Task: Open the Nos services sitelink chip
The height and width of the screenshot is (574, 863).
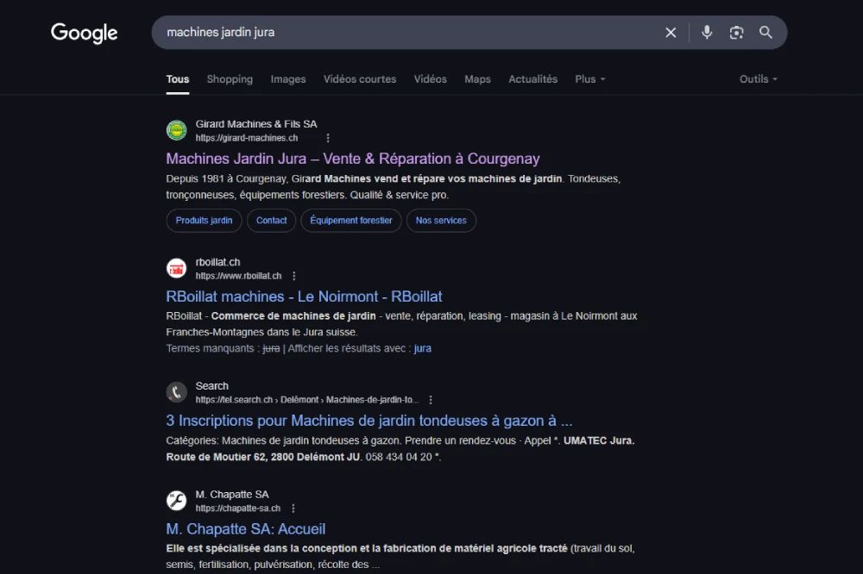Action: click(x=441, y=221)
